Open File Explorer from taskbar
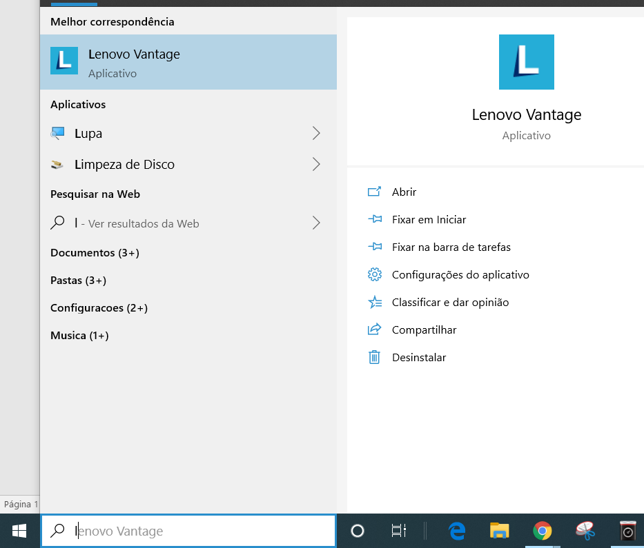Image resolution: width=644 pixels, height=548 pixels. pos(499,531)
